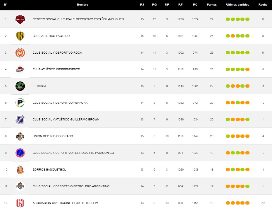This screenshot has width=272, height=211.
Task: Open the Centro Social Cultural Español team name
Action: tap(78, 19)
